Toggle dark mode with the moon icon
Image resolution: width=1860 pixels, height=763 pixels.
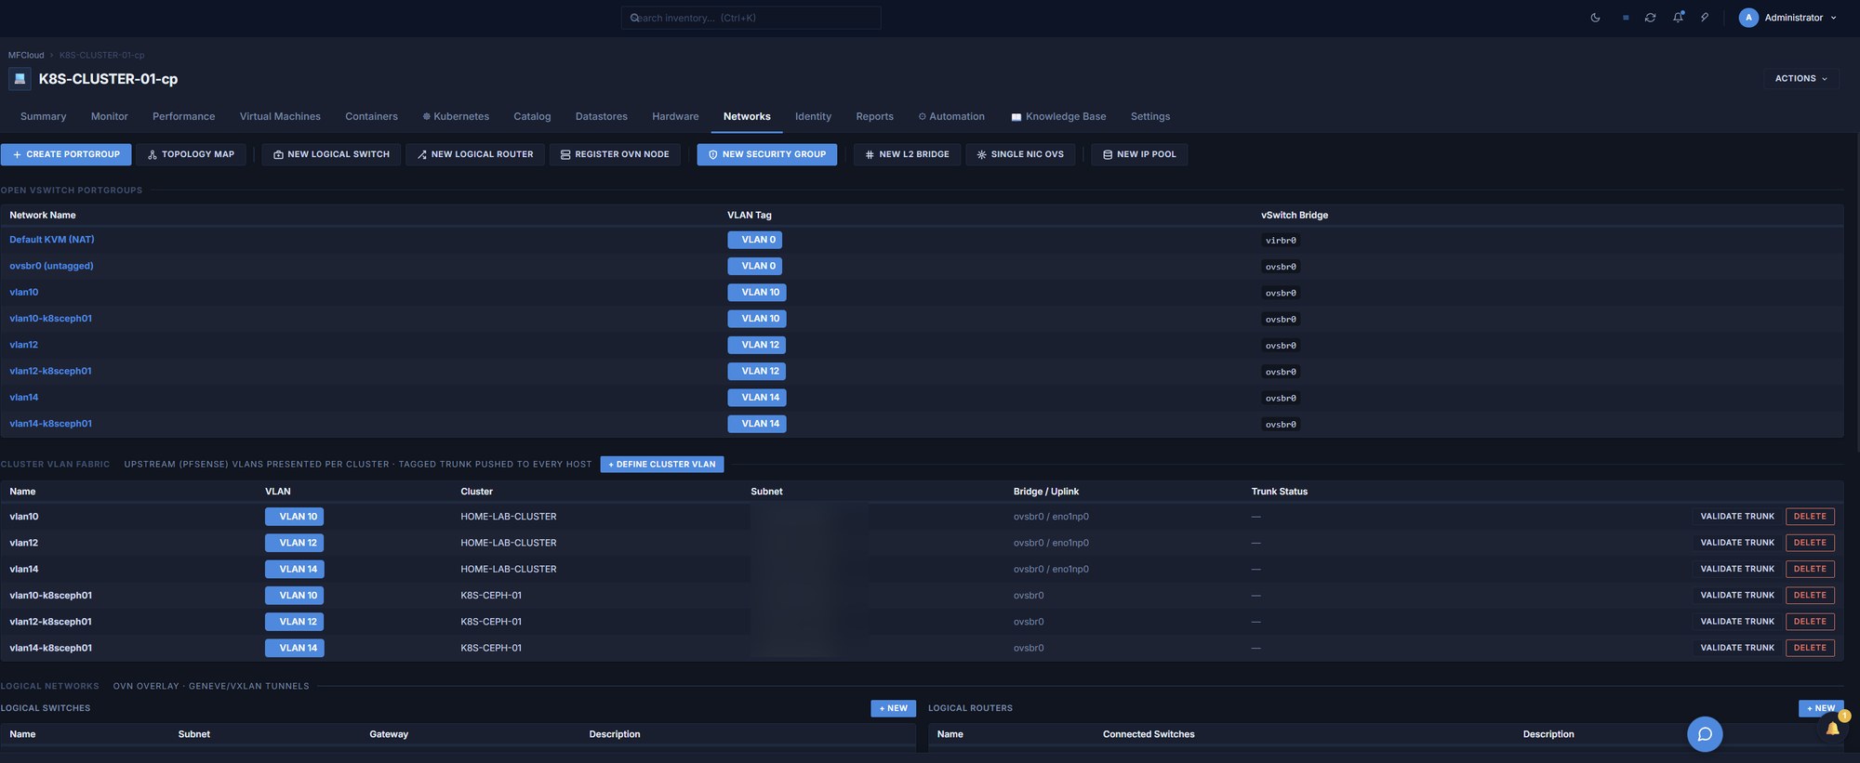click(1595, 18)
